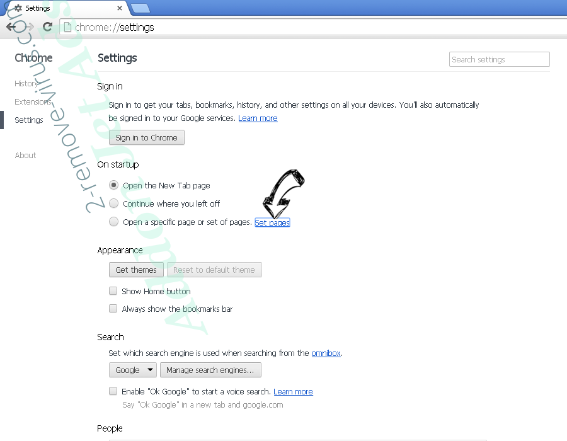Reload the page with refresh icon
The image size is (567, 441).
[47, 27]
